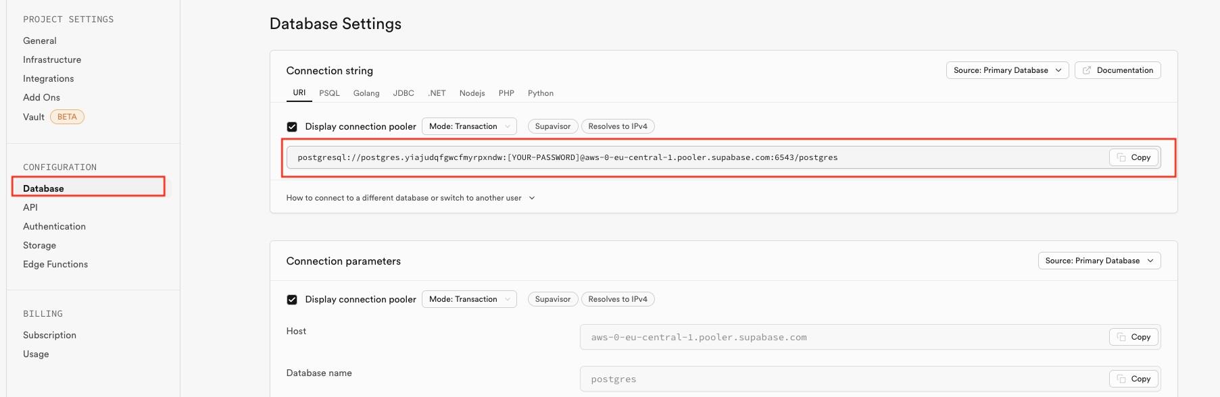Open Documentation external link

click(x=1117, y=70)
